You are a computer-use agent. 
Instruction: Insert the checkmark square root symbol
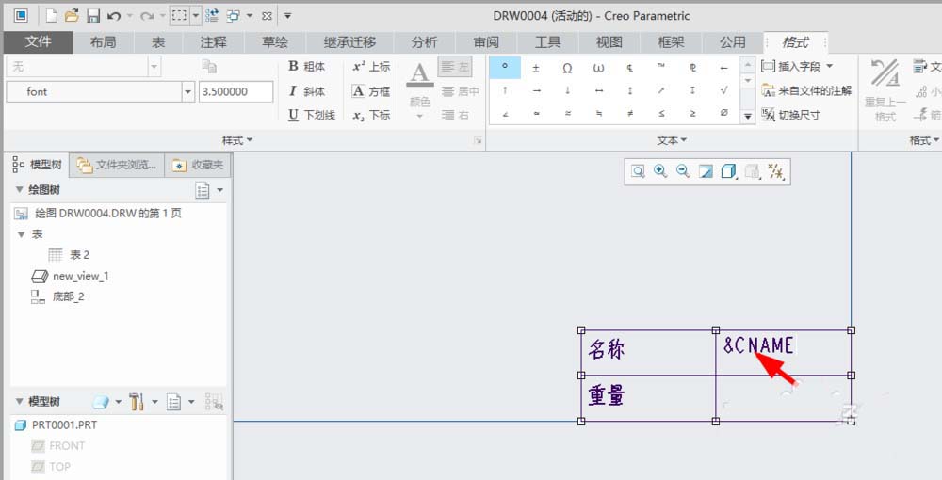[723, 90]
